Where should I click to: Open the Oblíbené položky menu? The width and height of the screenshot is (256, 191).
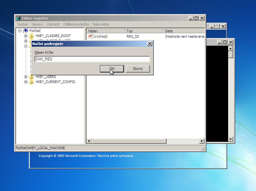click(76, 24)
